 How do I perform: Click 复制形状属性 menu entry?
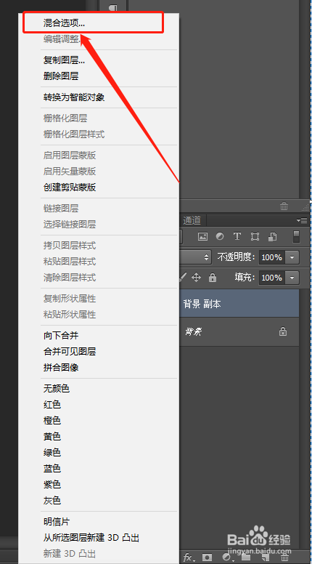point(70,299)
